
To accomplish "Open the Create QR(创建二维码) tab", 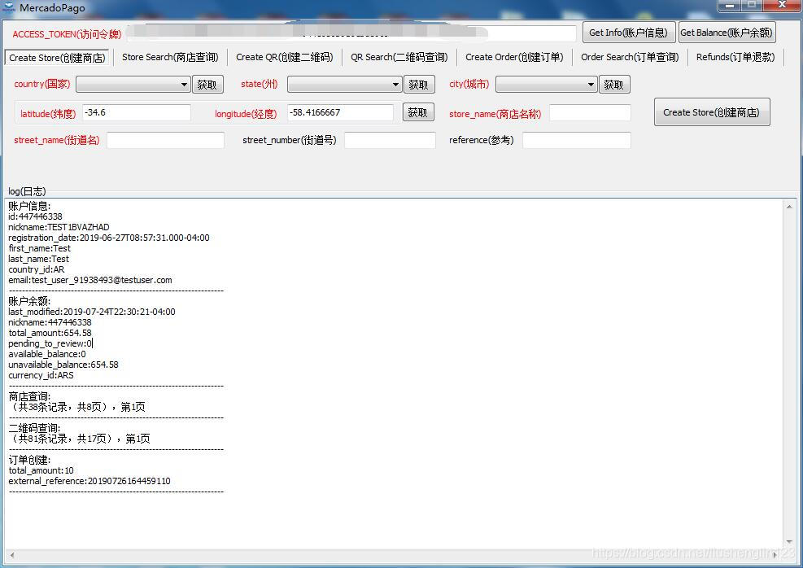I will pos(284,57).
